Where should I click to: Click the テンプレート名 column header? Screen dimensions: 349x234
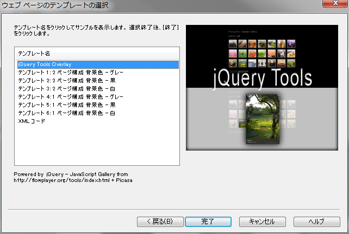point(97,54)
